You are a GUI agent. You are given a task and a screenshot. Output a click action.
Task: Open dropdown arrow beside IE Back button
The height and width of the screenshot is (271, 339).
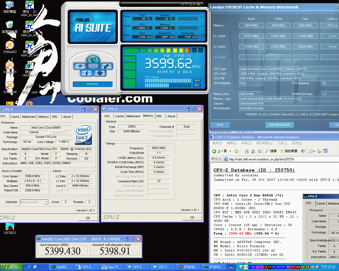pos(230,151)
